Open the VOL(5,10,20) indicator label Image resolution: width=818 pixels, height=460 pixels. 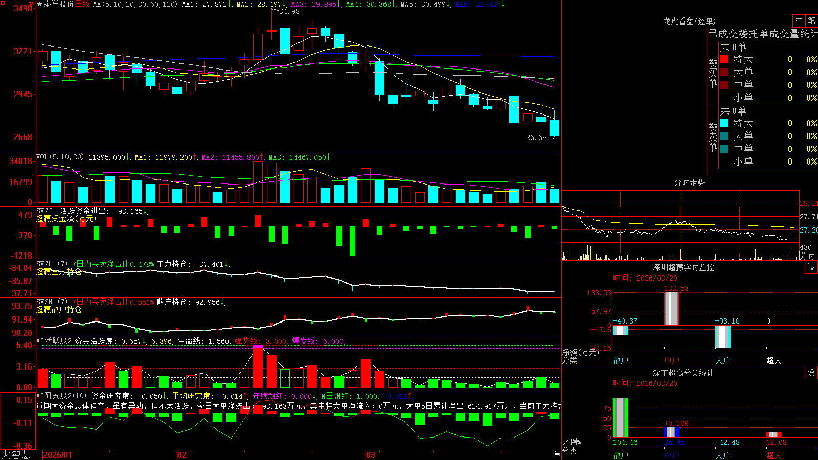point(60,157)
